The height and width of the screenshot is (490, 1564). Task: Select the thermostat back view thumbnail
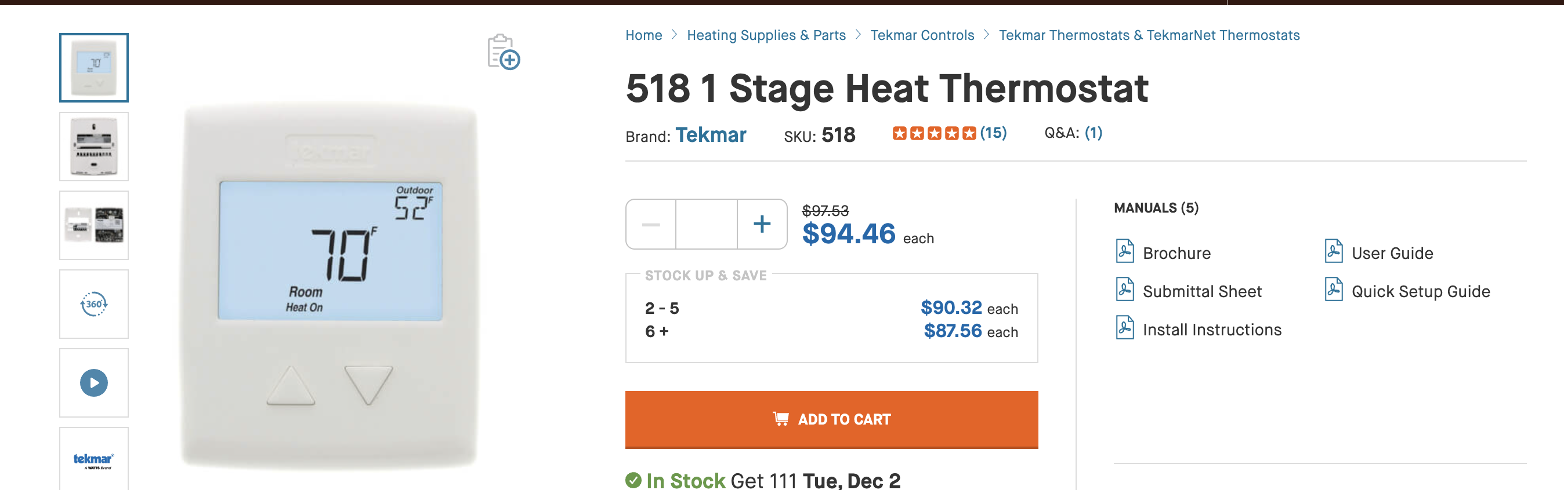[x=94, y=147]
